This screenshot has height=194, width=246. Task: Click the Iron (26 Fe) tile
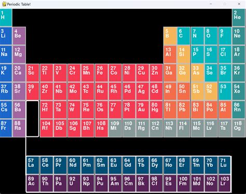tap(101, 73)
